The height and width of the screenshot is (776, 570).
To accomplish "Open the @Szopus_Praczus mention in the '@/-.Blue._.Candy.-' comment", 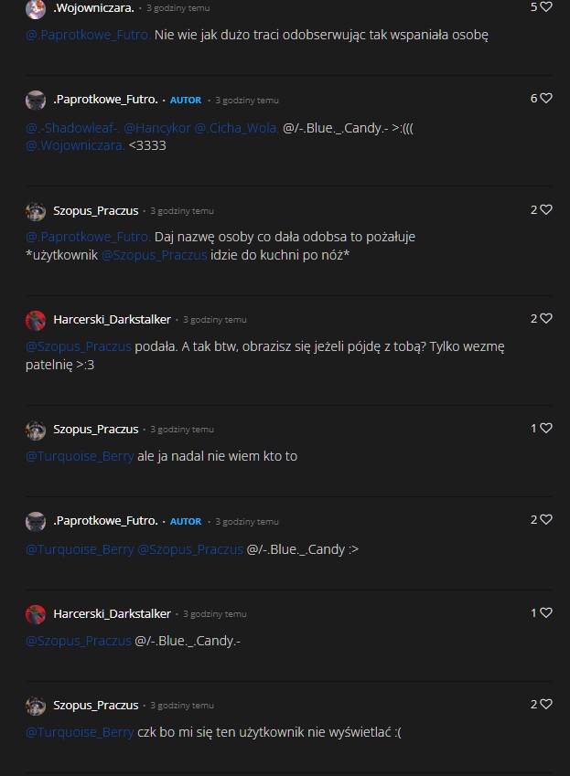I will pos(79,641).
